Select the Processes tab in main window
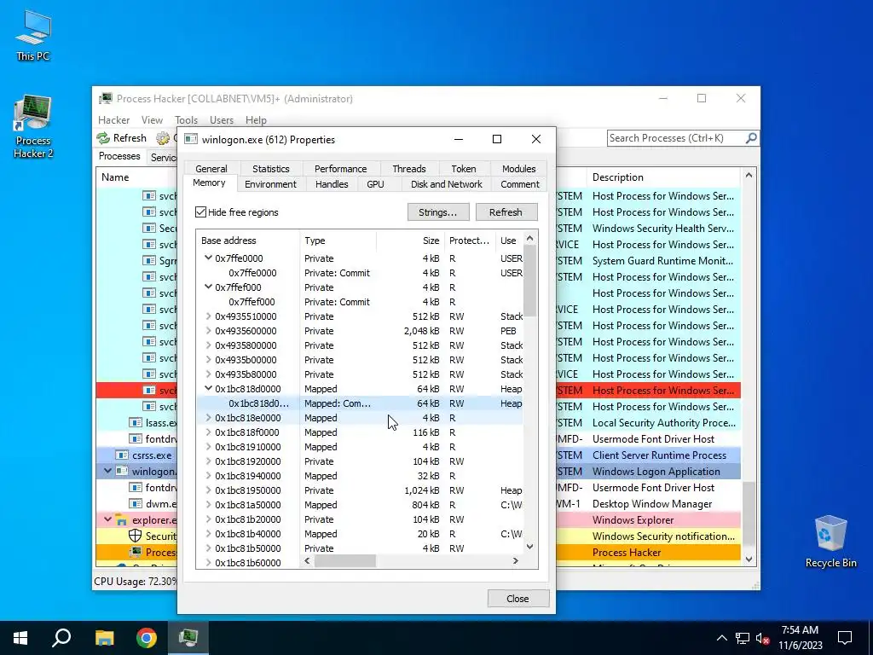 (x=119, y=156)
